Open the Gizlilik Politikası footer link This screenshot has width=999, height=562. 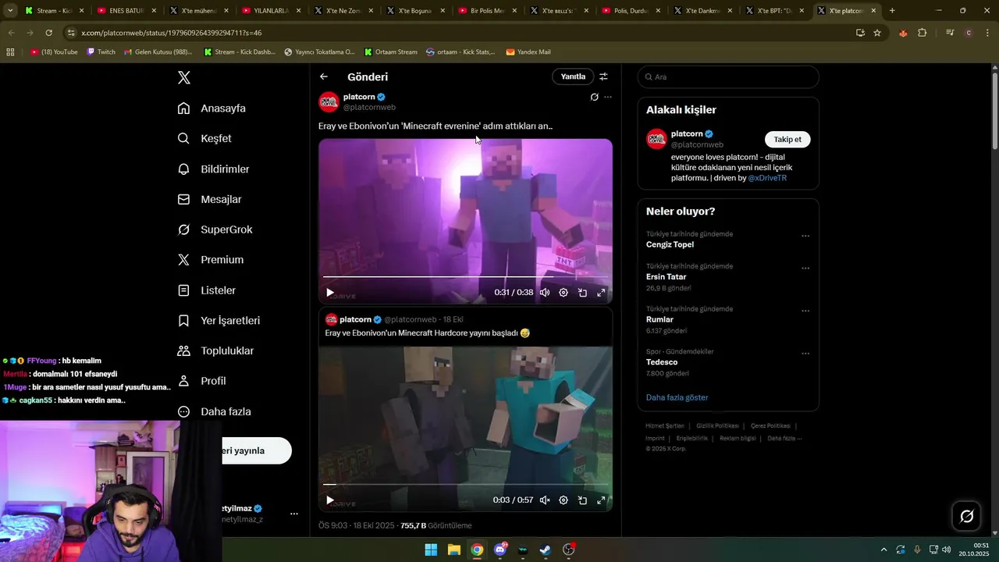(x=717, y=426)
